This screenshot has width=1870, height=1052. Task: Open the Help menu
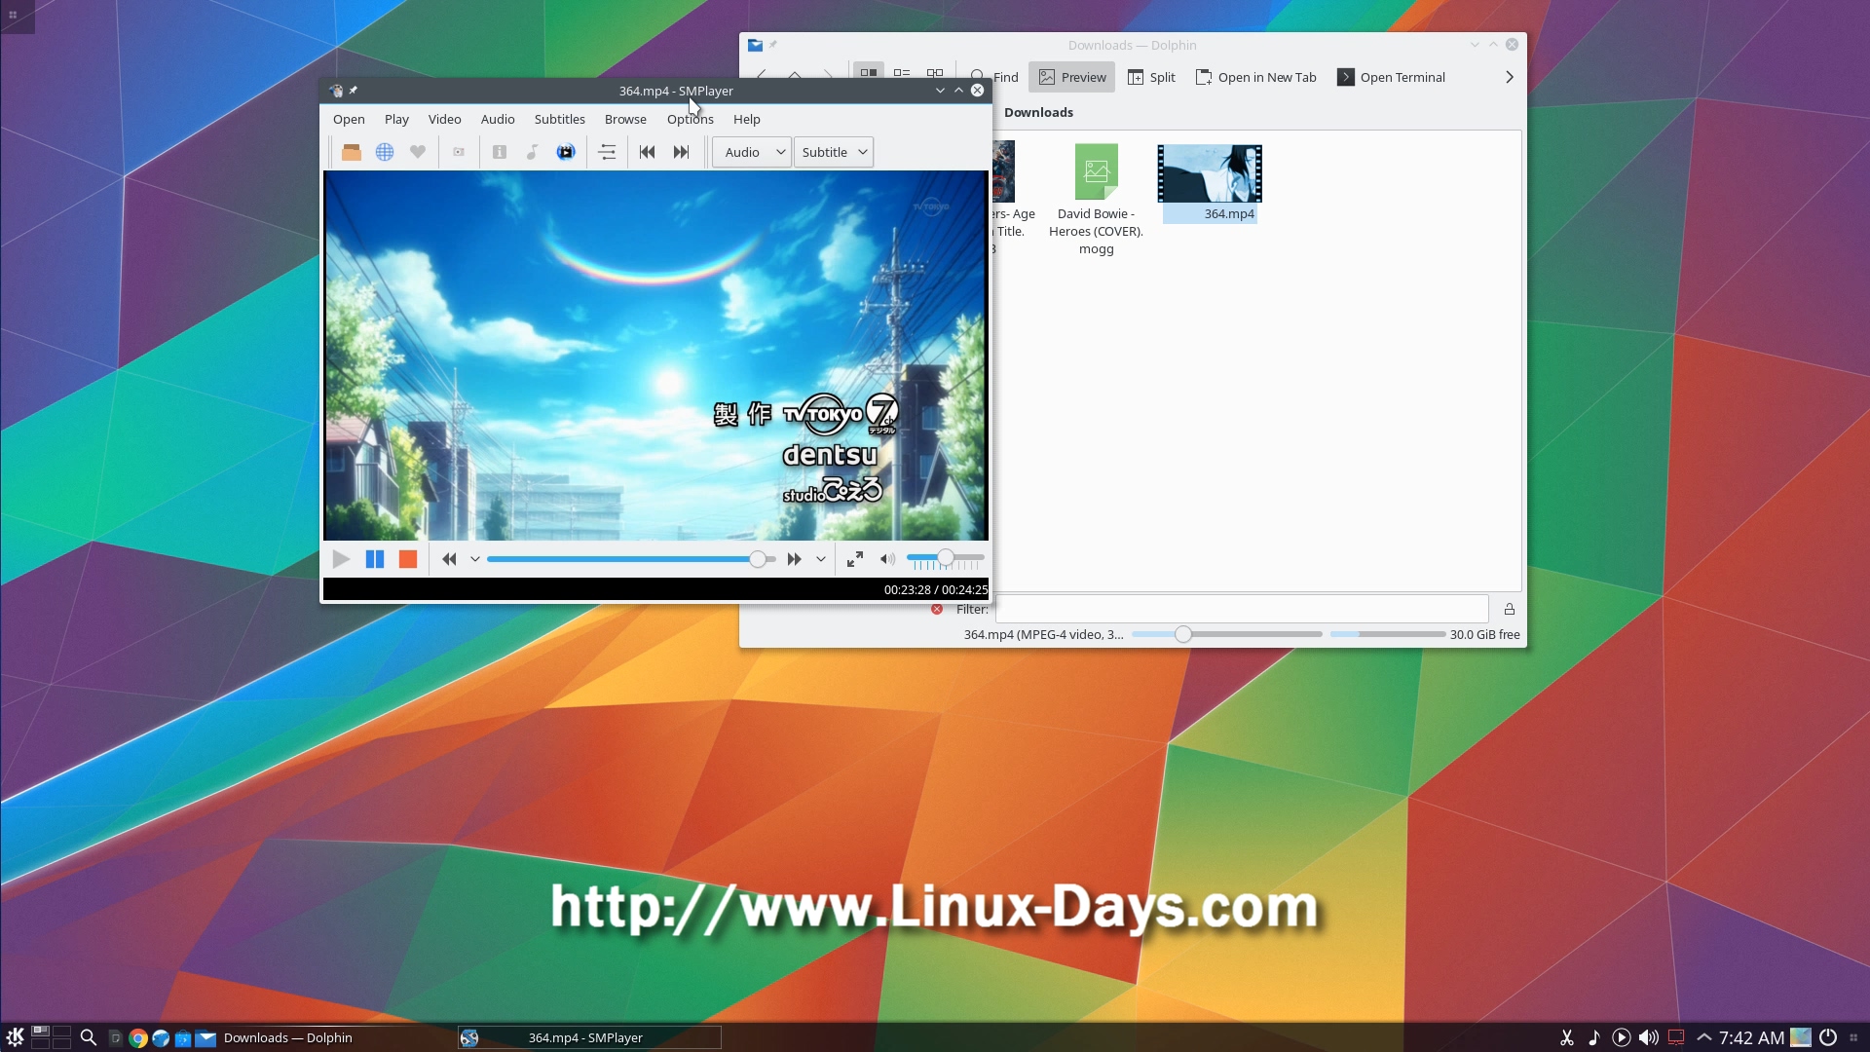[x=747, y=119]
